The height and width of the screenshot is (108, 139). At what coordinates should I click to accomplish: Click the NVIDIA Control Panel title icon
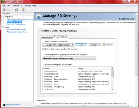pyautogui.click(x=2, y=2)
